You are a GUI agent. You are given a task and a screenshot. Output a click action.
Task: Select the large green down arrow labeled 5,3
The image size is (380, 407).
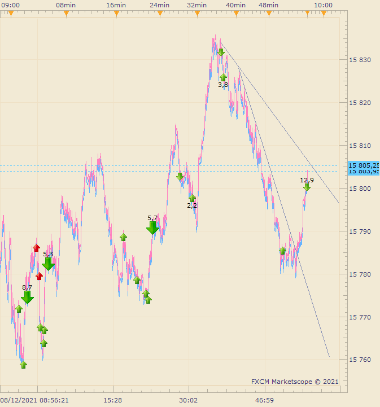(x=49, y=264)
